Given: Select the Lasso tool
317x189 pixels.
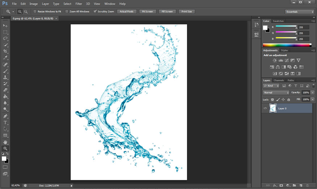Looking at the screenshot, I should coord(5,38).
